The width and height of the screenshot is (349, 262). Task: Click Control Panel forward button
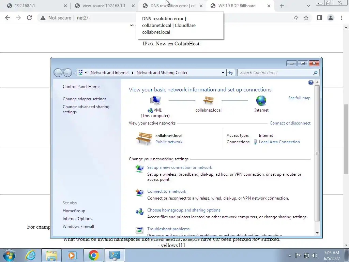67,73
